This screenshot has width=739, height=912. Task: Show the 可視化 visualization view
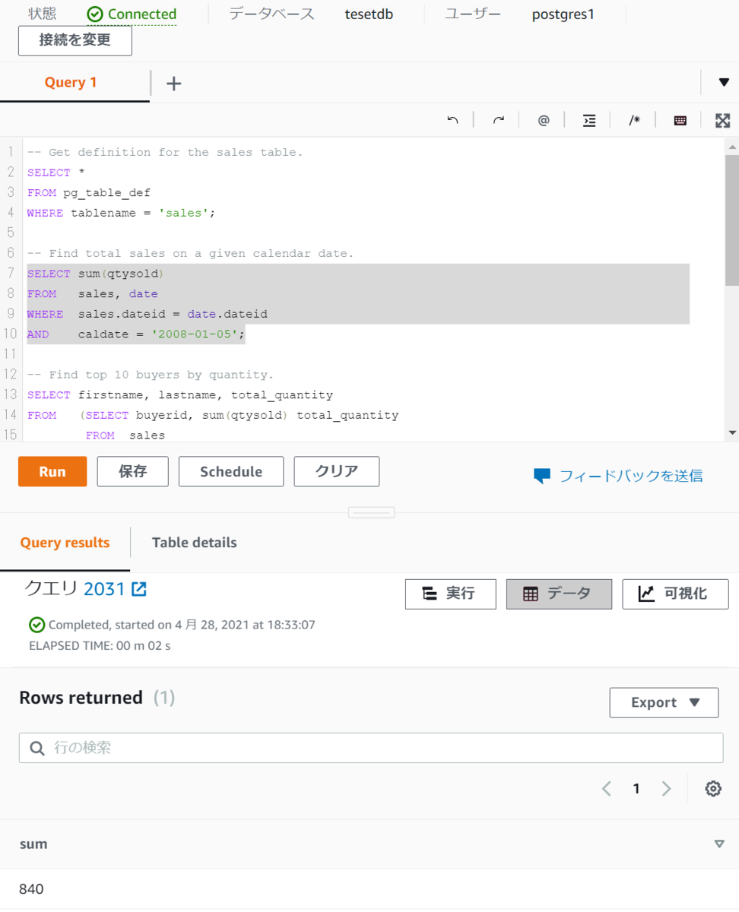click(x=675, y=594)
